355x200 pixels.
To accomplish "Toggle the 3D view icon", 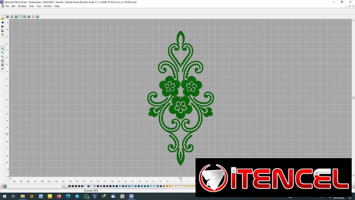I will (x=37, y=17).
